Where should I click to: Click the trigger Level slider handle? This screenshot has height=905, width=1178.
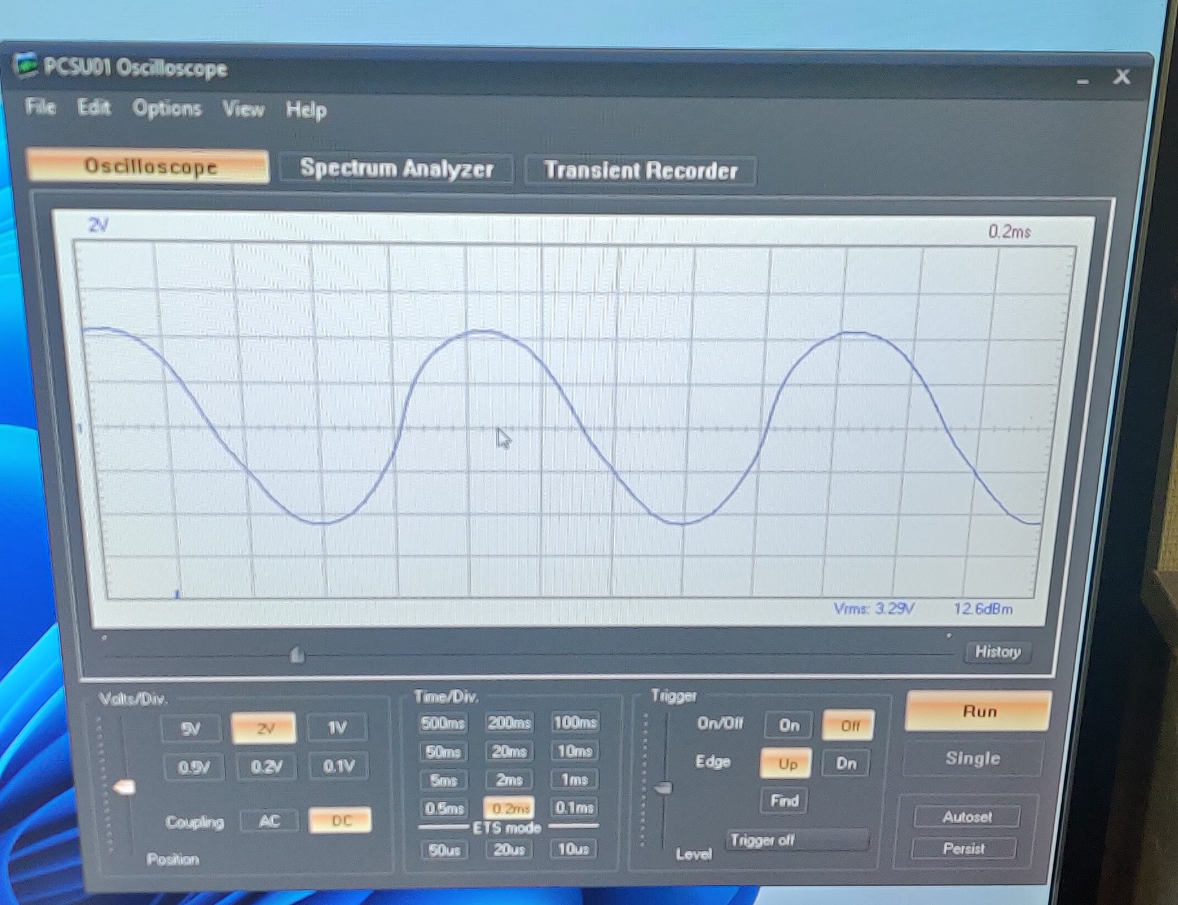click(x=663, y=788)
